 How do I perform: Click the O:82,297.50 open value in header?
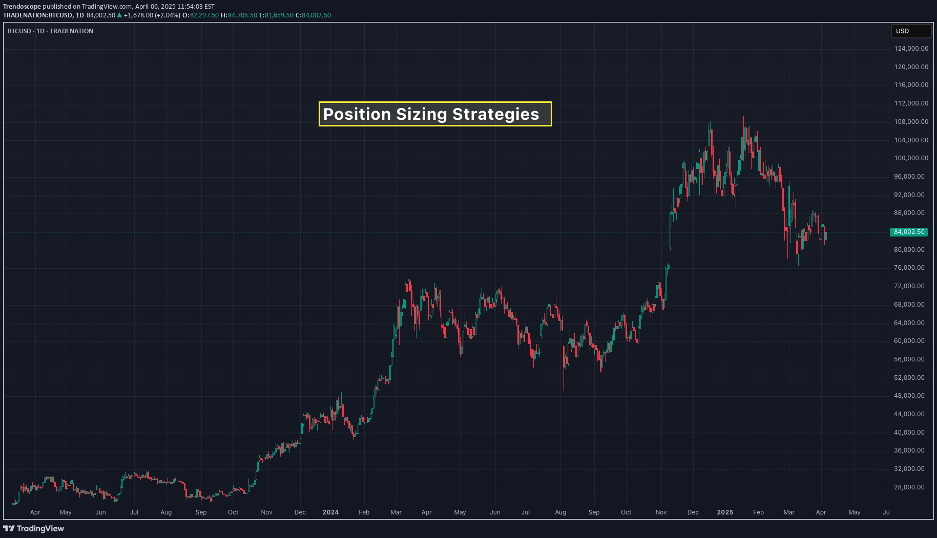pyautogui.click(x=201, y=15)
